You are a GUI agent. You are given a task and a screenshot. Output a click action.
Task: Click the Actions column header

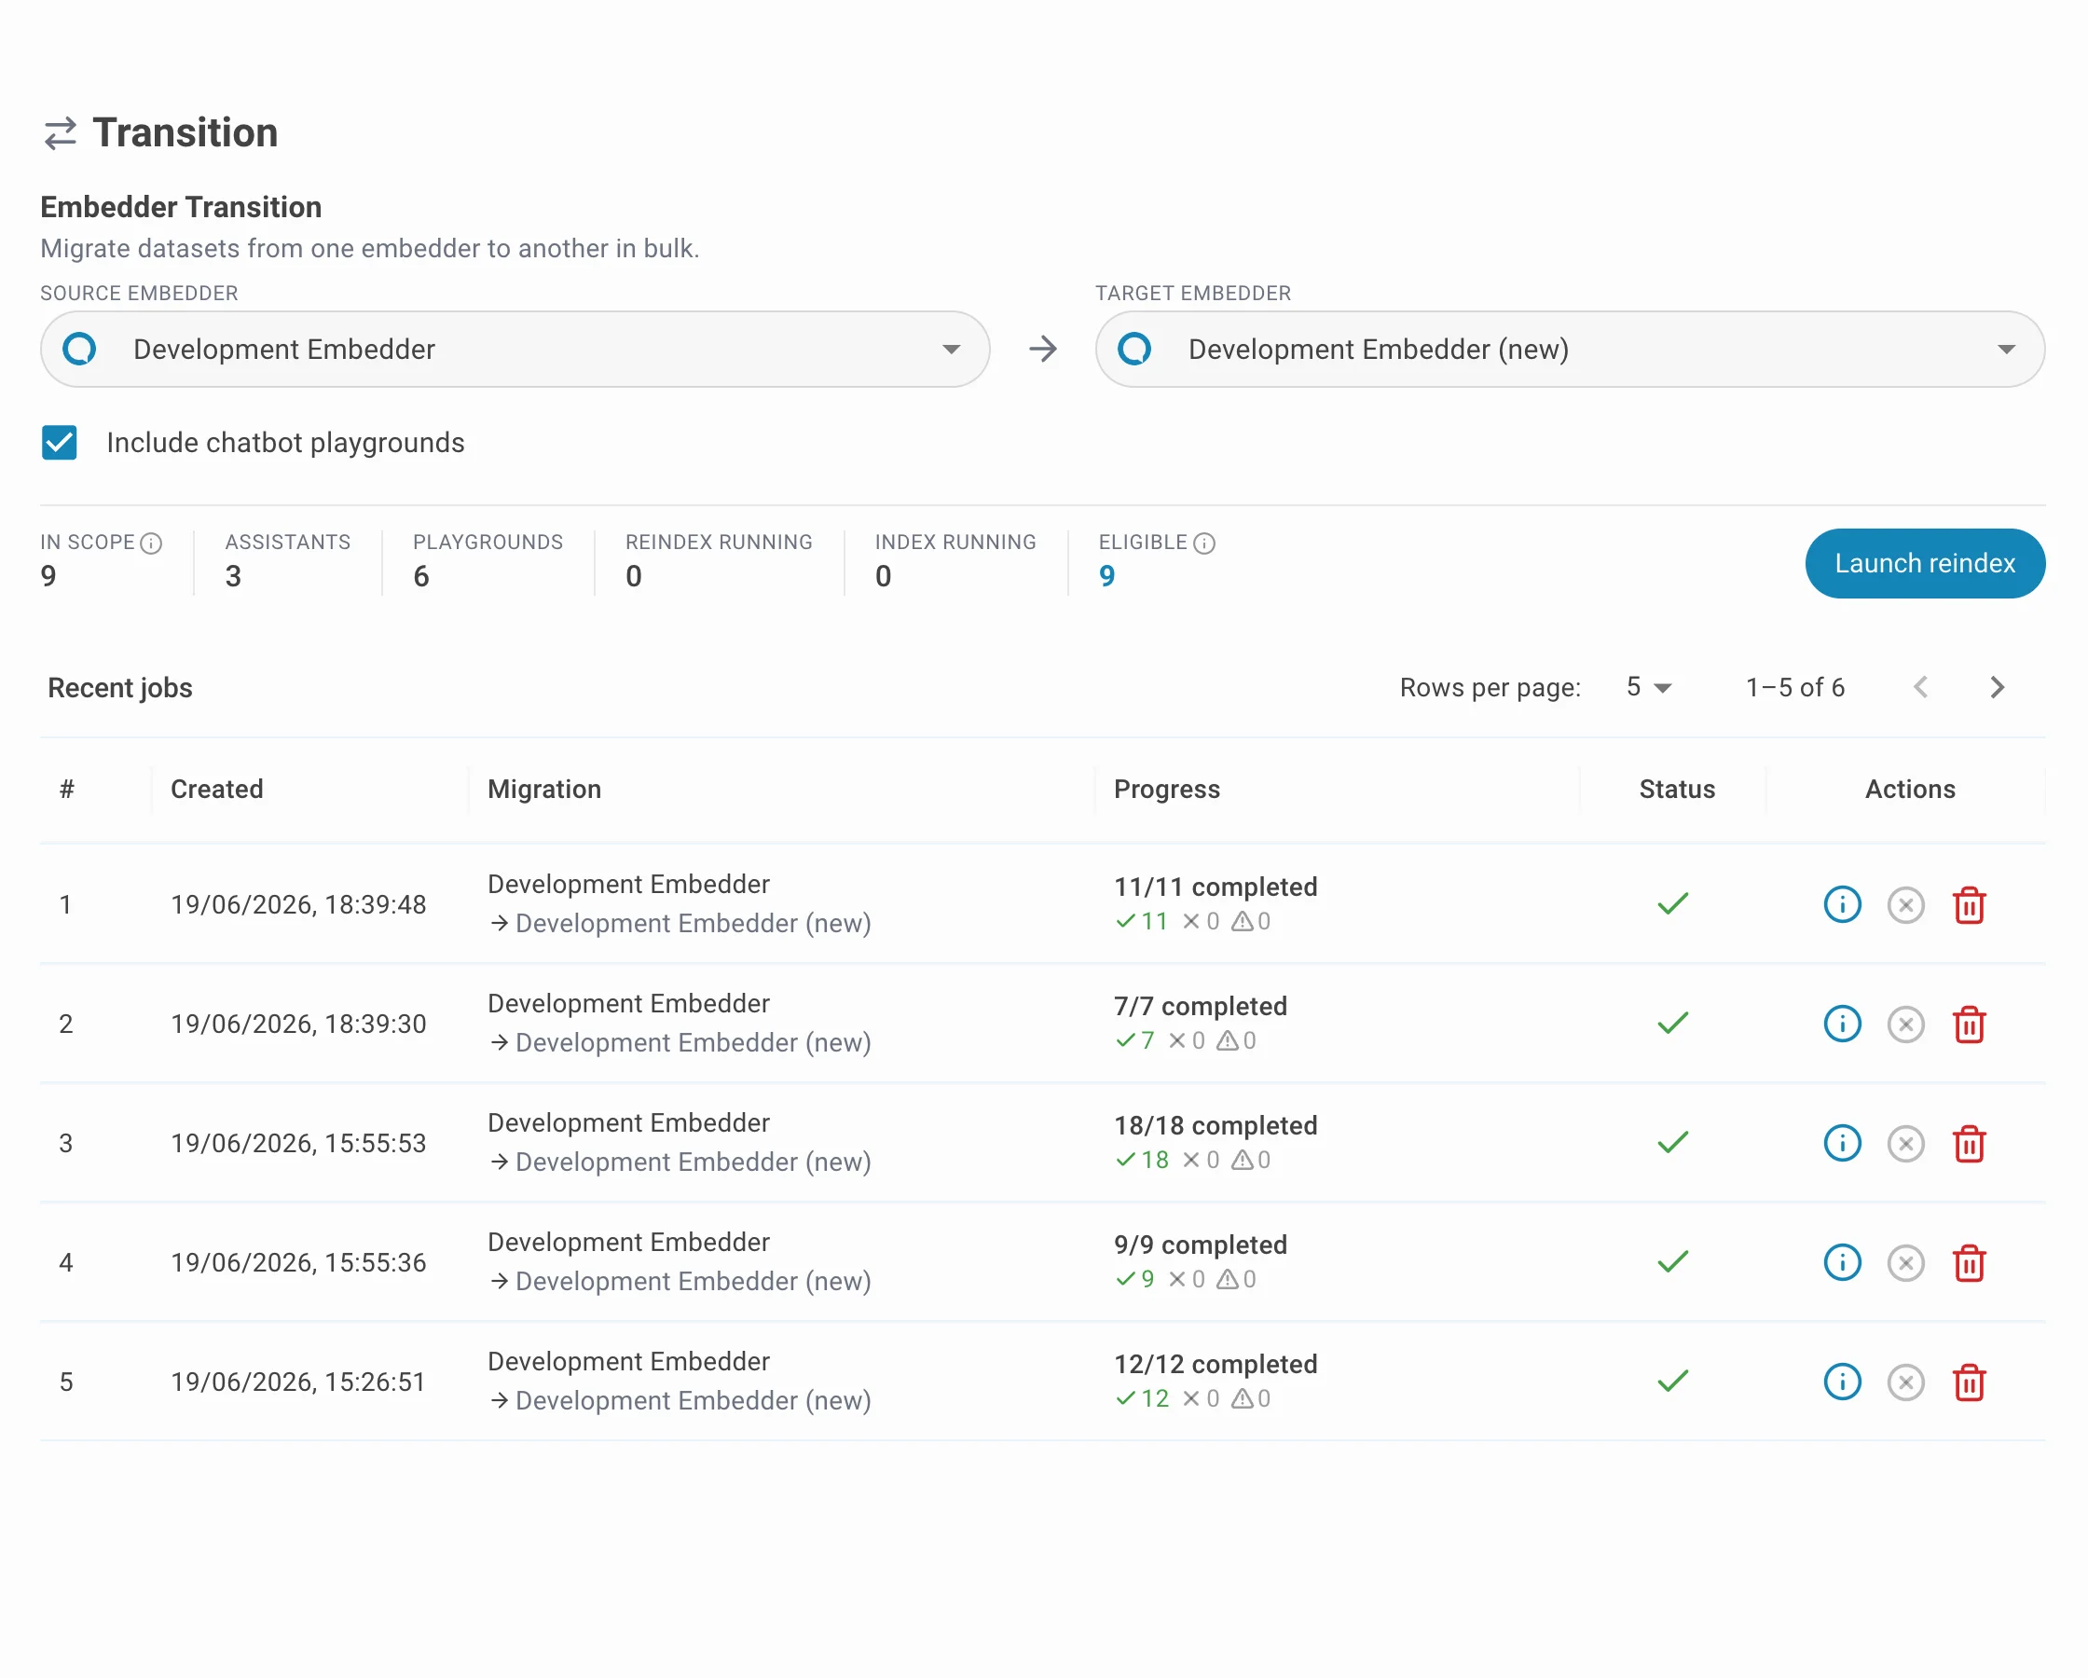[x=1910, y=790]
